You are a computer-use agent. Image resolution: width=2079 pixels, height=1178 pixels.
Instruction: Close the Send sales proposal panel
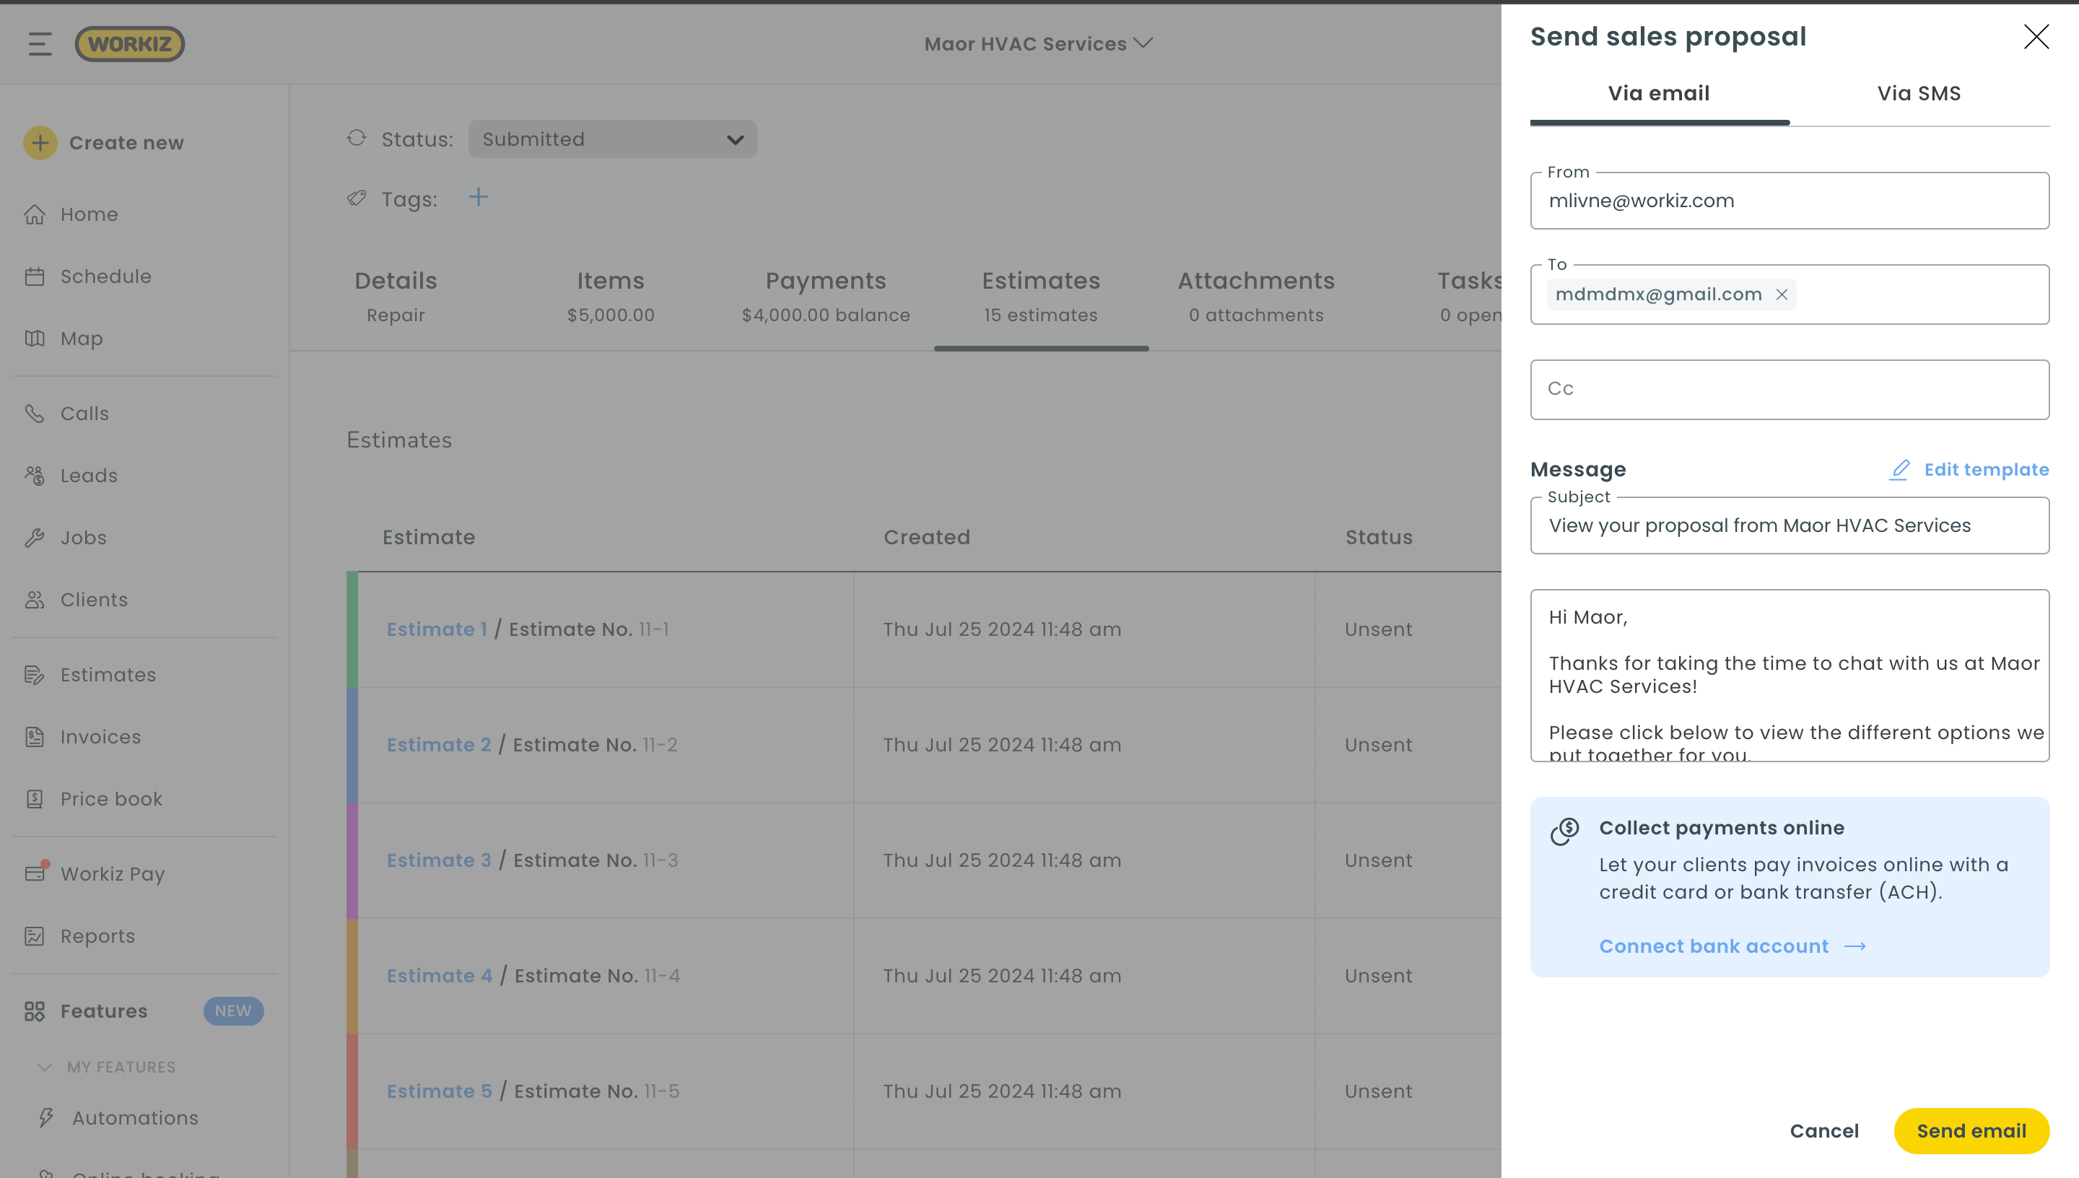[x=2036, y=36]
